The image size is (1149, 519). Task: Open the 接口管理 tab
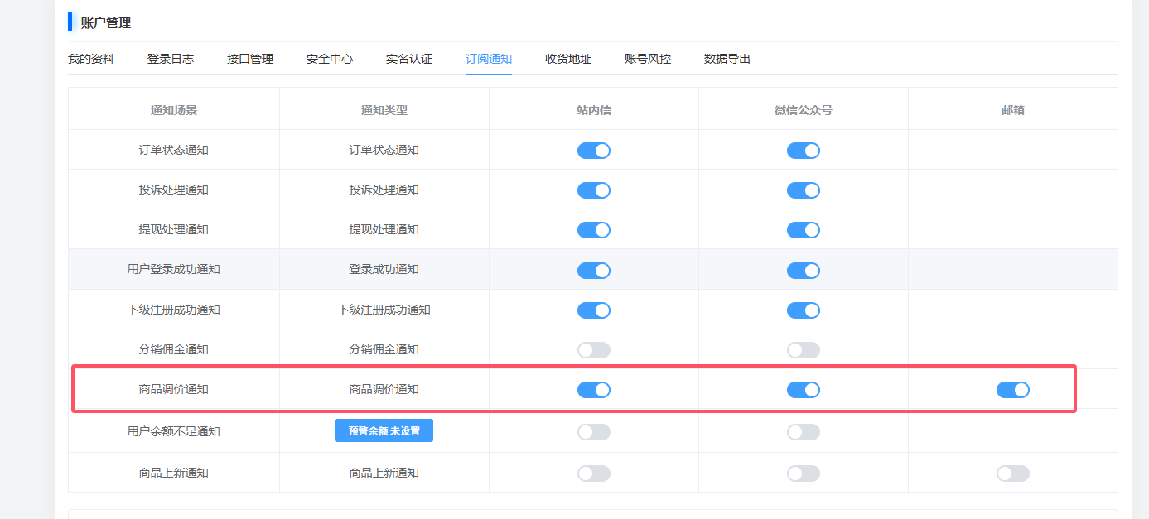[250, 59]
